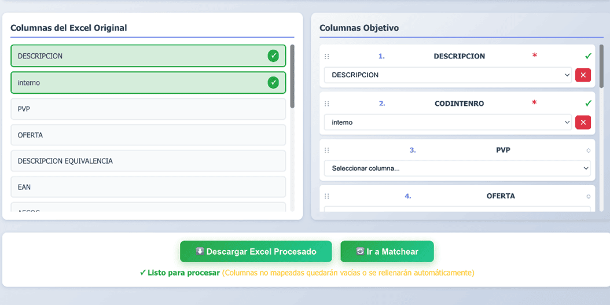Click the drag handle for PVP target column
This screenshot has height=305, width=610.
click(326, 150)
